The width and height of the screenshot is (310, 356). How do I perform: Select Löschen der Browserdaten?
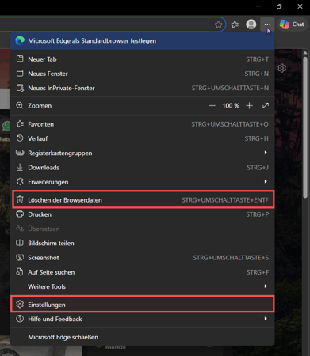click(x=143, y=200)
